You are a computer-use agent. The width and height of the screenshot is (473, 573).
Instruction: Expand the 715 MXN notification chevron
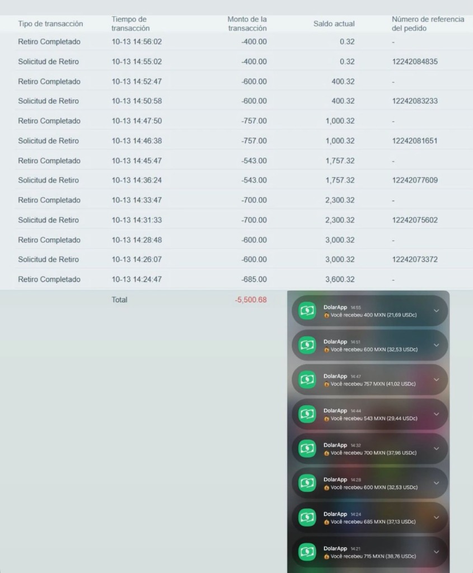[436, 552]
